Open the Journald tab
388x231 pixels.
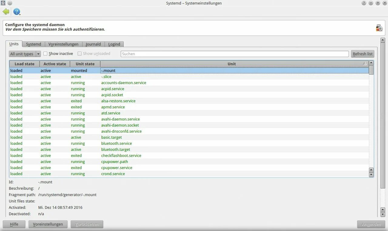click(x=93, y=44)
